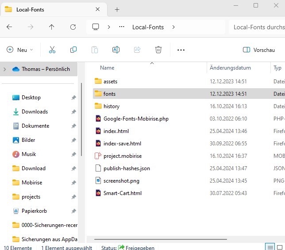Go up one folder level arrow
The image size is (285, 250).
point(52,27)
